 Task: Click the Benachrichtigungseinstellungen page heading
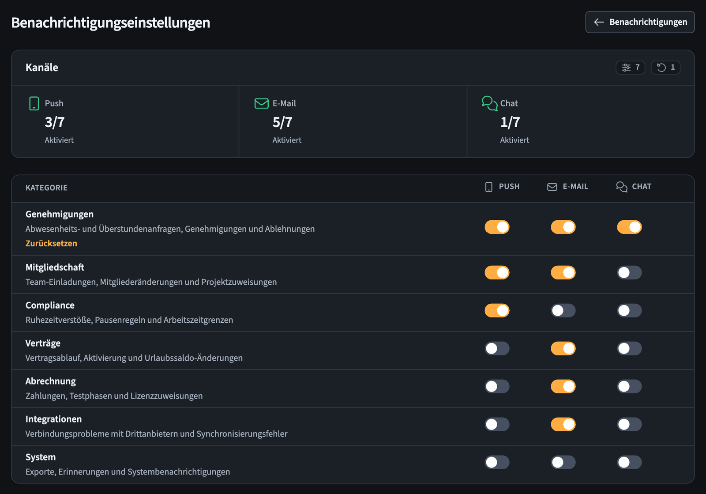click(x=111, y=23)
